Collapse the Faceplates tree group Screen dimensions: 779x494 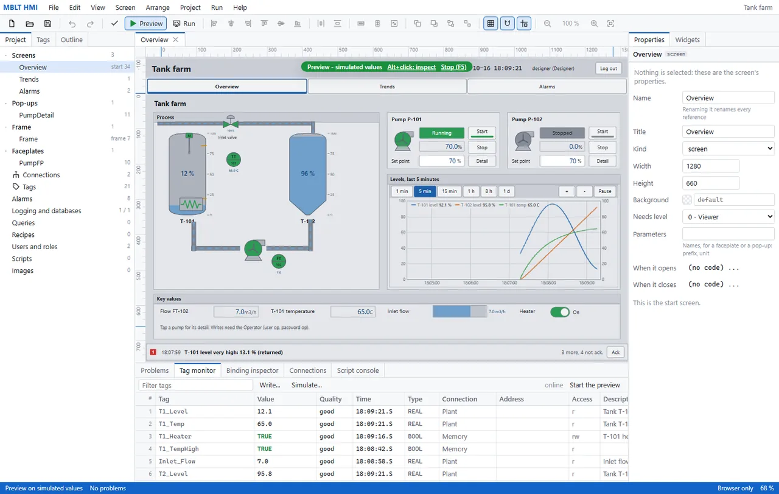pyautogui.click(x=6, y=151)
